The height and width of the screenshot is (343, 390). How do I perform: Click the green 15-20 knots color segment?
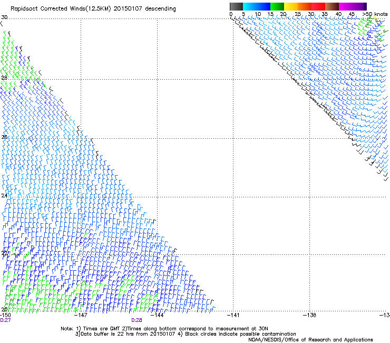[x=277, y=6]
